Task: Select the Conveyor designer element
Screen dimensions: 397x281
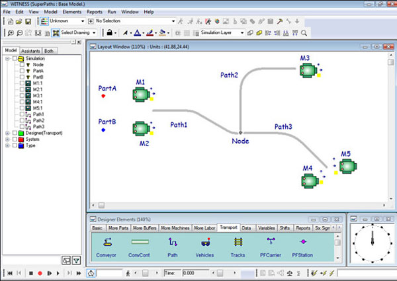Action: pyautogui.click(x=106, y=247)
